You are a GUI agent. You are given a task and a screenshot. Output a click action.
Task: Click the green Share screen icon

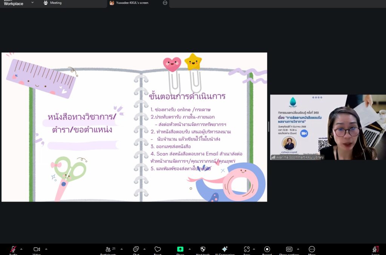[x=180, y=249]
